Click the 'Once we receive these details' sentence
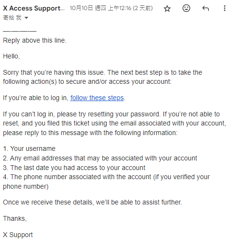This screenshot has height=250, width=229. pyautogui.click(x=92, y=202)
